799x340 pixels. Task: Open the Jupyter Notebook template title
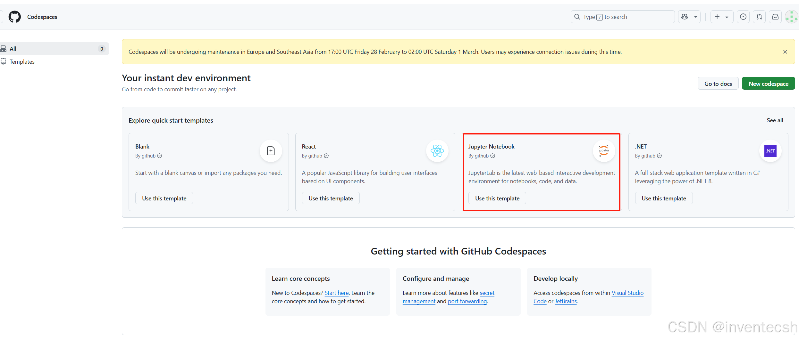click(x=491, y=147)
